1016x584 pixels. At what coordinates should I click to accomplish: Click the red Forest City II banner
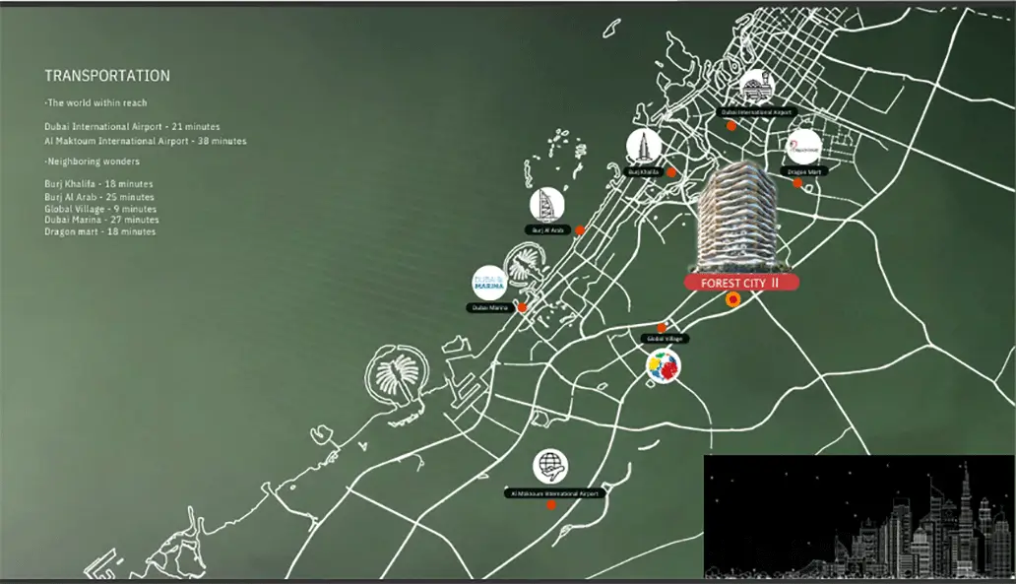[741, 283]
